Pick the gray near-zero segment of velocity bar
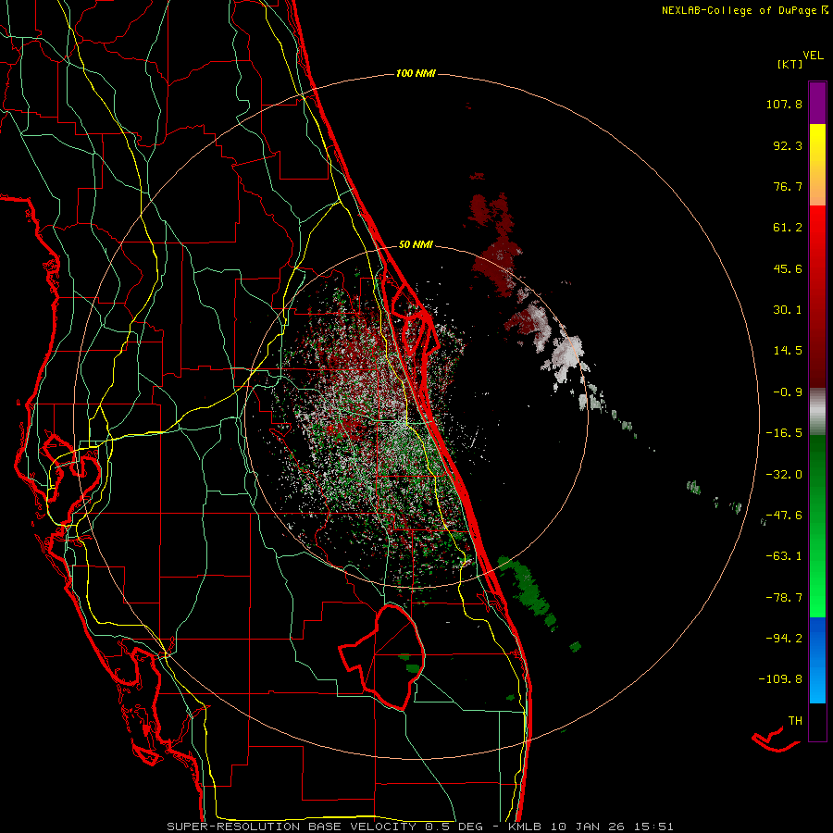The height and width of the screenshot is (833, 833). [x=817, y=412]
